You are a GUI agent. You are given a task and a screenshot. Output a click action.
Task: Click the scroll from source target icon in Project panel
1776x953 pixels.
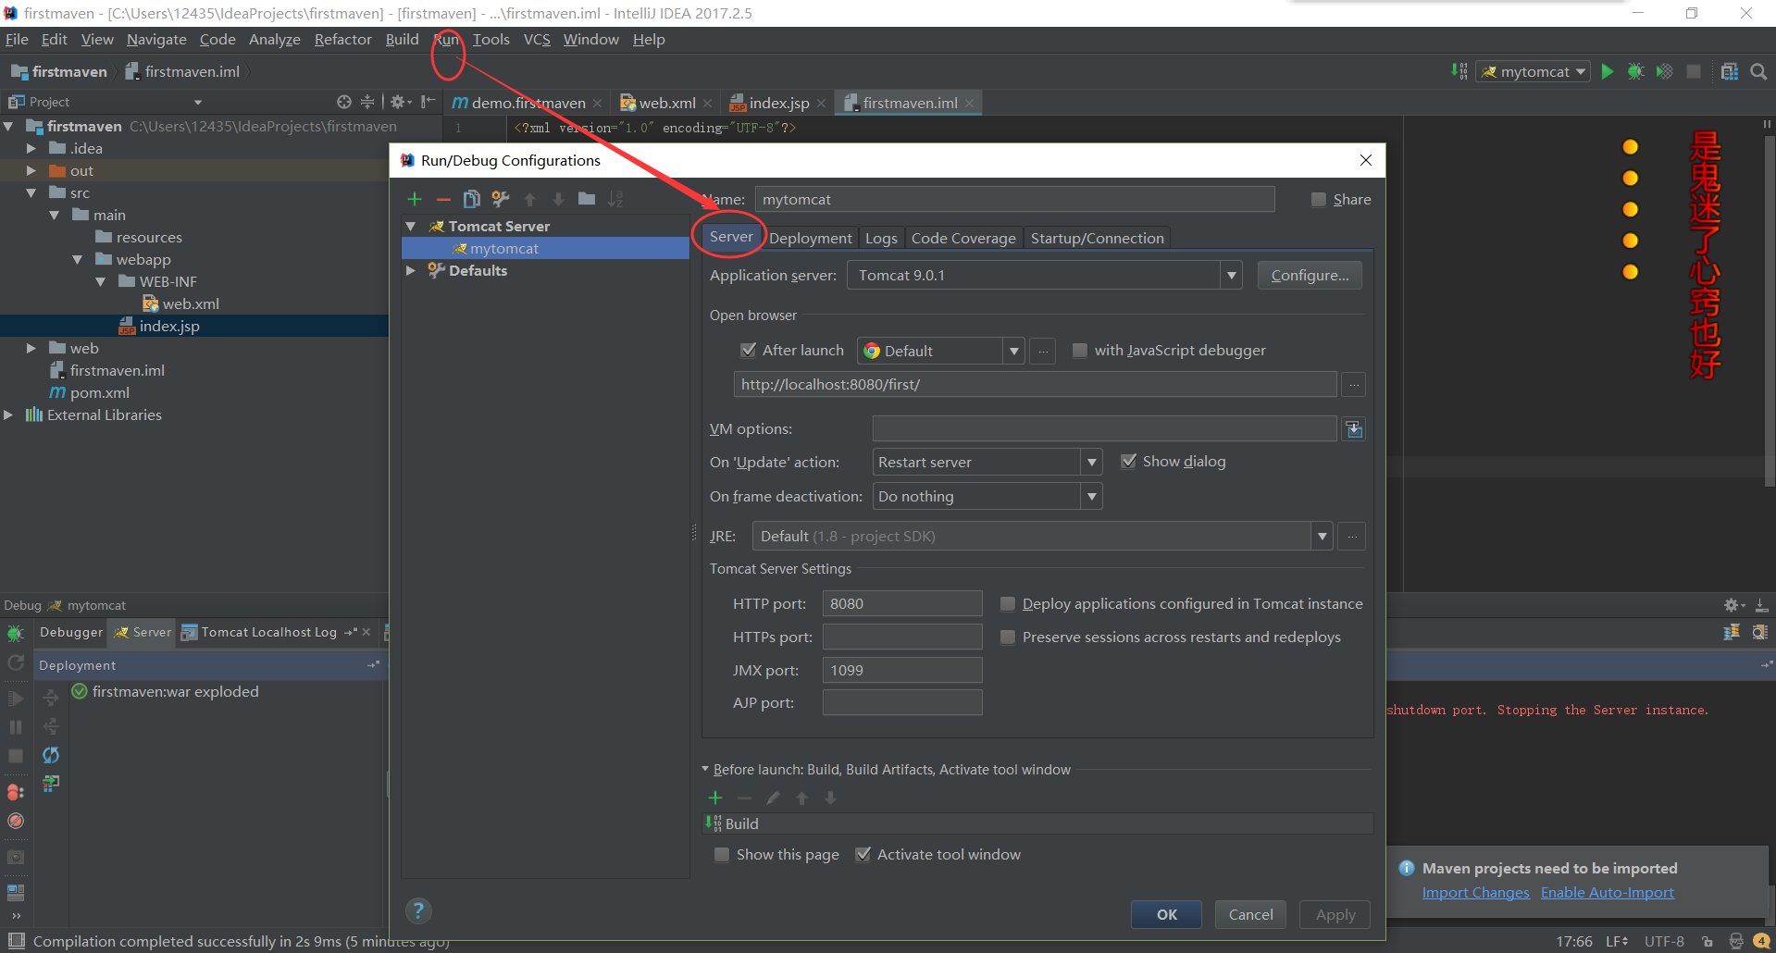tap(344, 102)
